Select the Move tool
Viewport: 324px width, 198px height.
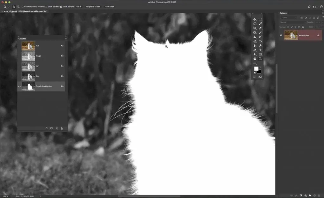(255, 19)
